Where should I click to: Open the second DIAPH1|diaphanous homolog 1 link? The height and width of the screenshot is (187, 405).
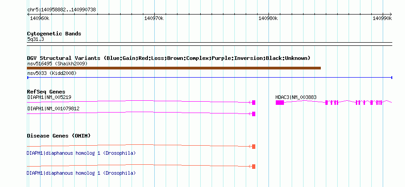point(81,173)
